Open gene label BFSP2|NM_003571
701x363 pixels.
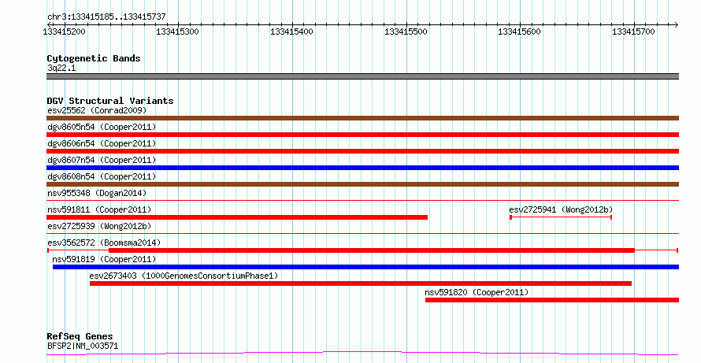(x=83, y=346)
